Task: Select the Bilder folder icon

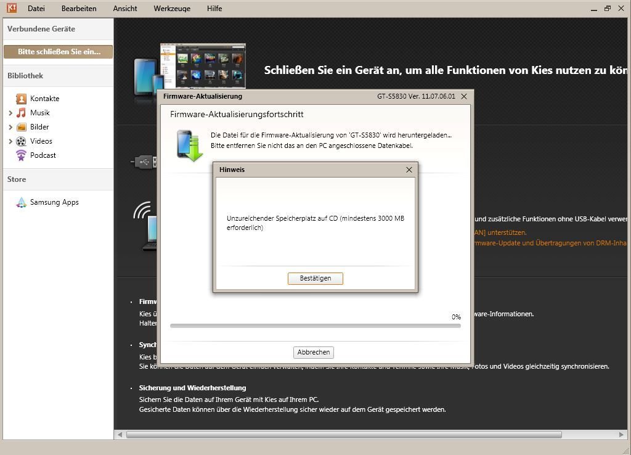Action: point(21,127)
